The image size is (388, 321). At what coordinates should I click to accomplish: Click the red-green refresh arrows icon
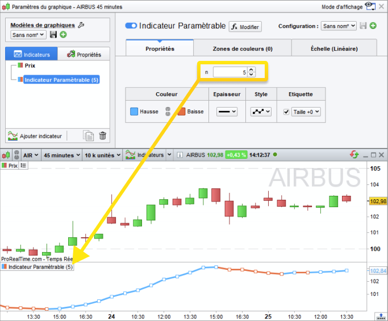coord(354,155)
